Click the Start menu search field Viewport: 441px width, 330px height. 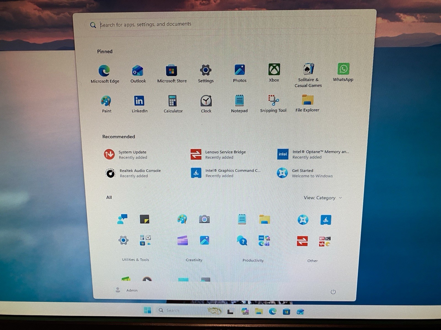[x=223, y=24]
